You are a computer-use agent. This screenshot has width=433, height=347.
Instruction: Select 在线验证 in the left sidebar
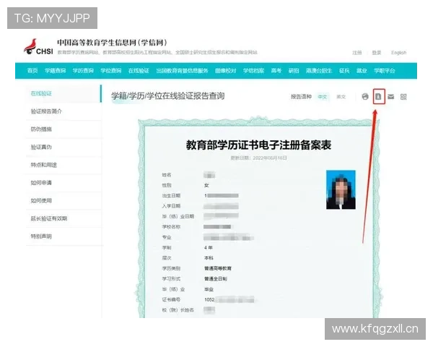(x=64, y=93)
